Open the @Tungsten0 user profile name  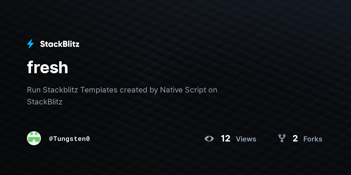coord(69,139)
